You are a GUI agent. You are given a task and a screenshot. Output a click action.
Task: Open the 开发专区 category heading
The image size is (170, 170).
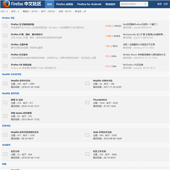pos(6,126)
